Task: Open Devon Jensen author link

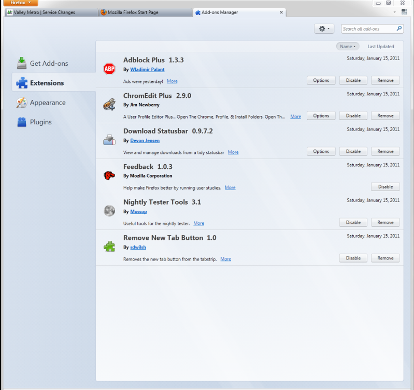Action: tap(145, 140)
